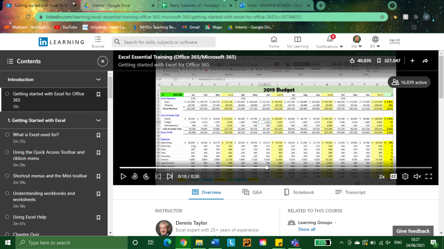Screen dimensions: 444x249
Task: Share the course arrow icon
Action: [425, 61]
